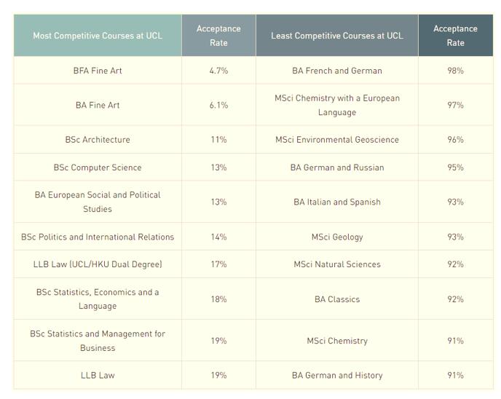Click the MSci Environmental Geoscience cell
Viewport: 501px width, 399px height.
tap(336, 140)
